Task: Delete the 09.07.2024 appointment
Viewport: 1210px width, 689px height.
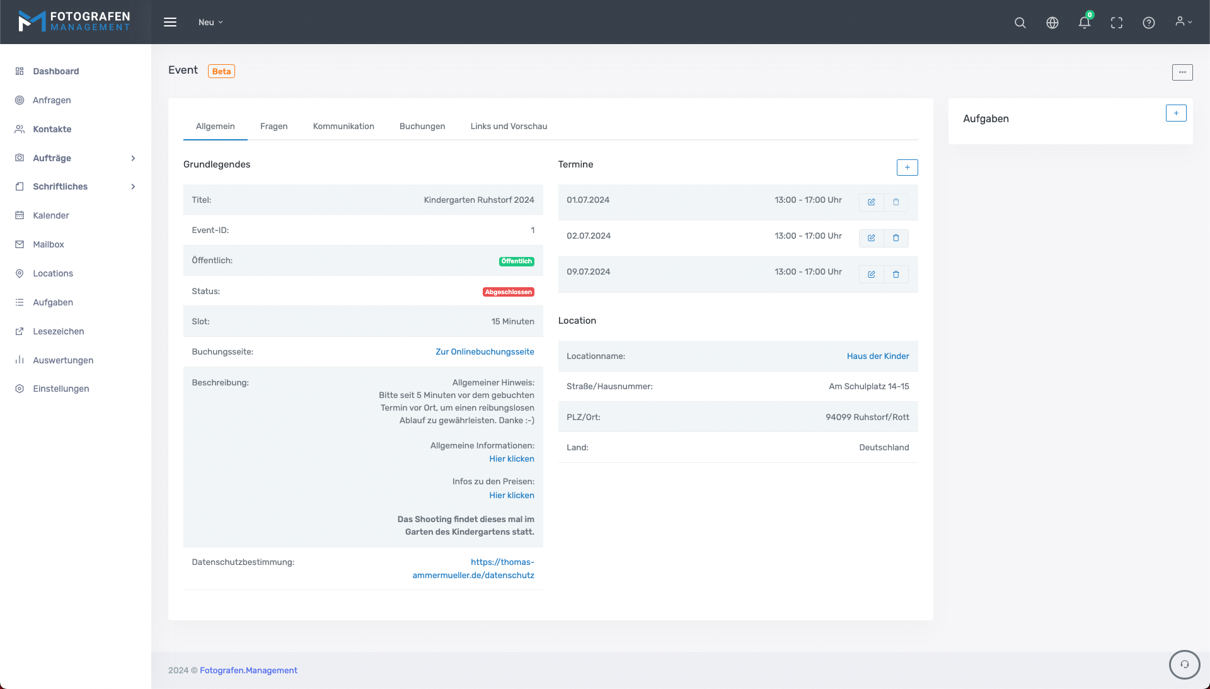Action: [x=896, y=275]
